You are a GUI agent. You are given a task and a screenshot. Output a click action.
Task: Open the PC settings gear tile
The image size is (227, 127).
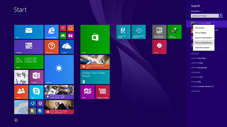coord(40,103)
